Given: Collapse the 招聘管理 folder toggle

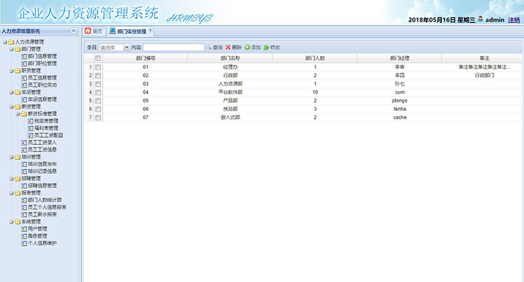Looking at the screenshot, I should (x=11, y=178).
